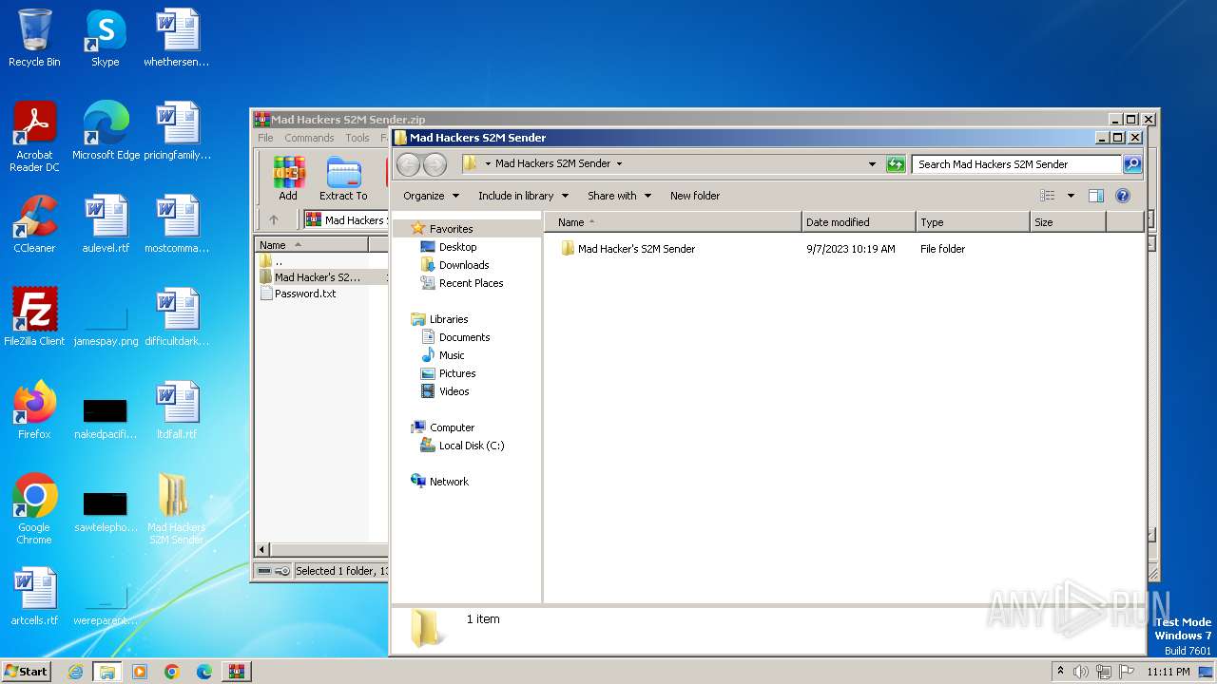1217x684 pixels.
Task: Expand the Mad Hackers S2M Sender breadcrumb arrow
Action: [x=619, y=164]
